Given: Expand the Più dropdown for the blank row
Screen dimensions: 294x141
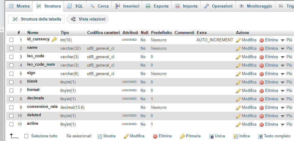Looking at the screenshot, I should click(286, 82).
